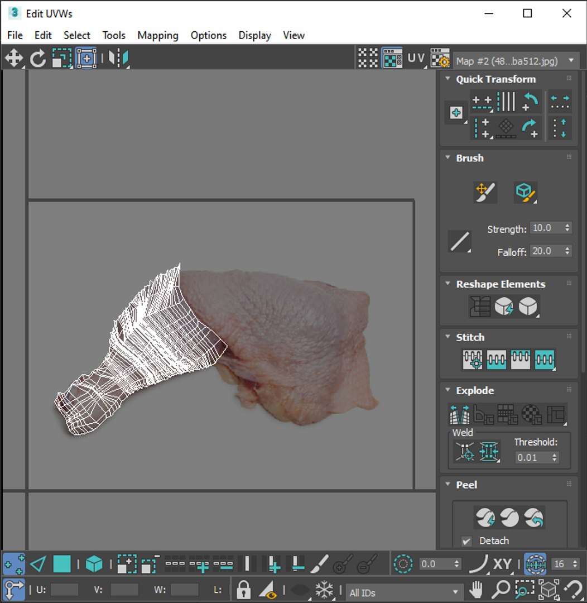Viewport: 587px width, 603px height.
Task: Click the Zoom magnifier icon
Action: click(501, 589)
